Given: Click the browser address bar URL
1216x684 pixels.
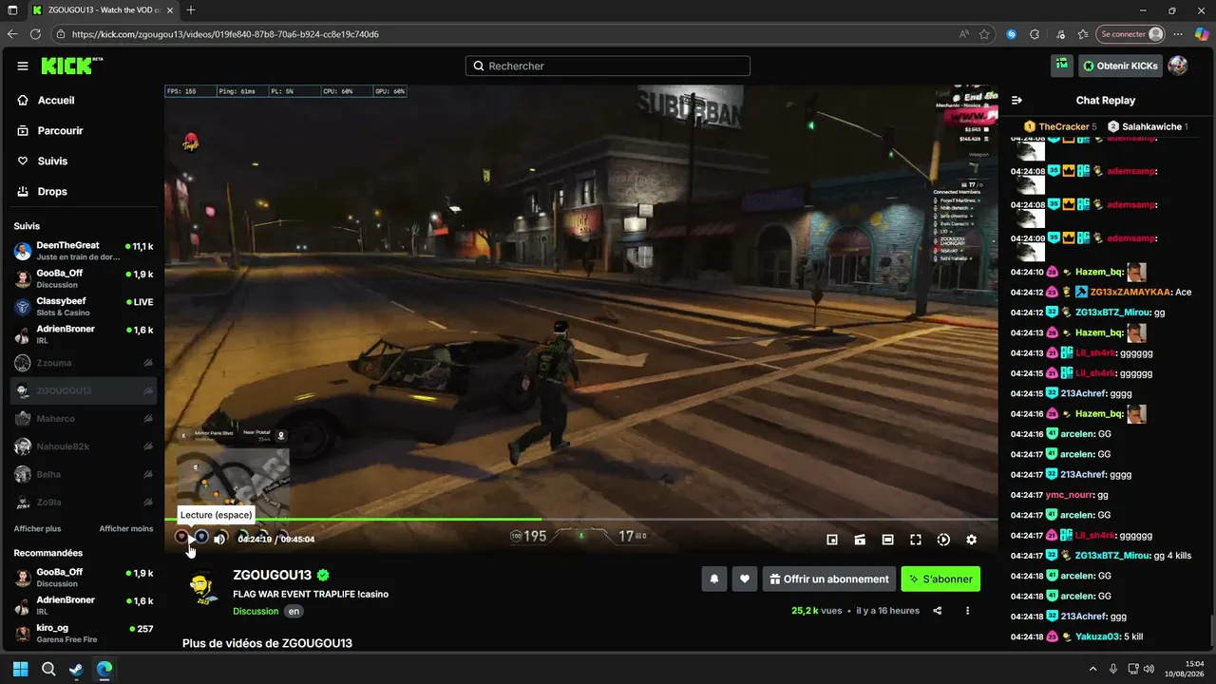Looking at the screenshot, I should point(225,34).
